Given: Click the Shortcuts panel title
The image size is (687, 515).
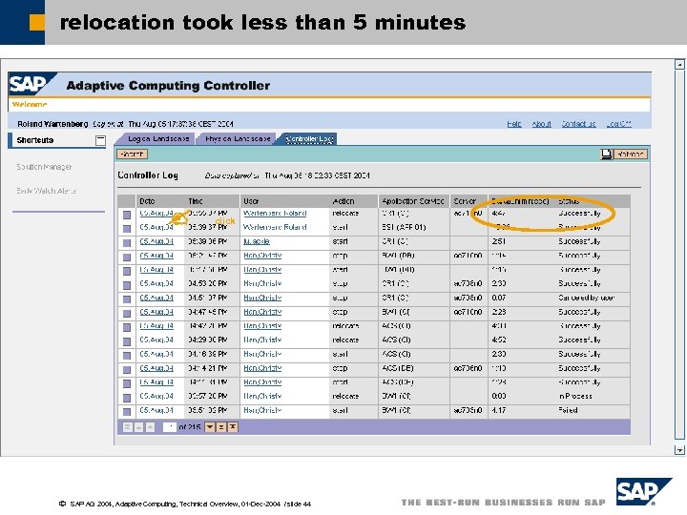Looking at the screenshot, I should [35, 140].
